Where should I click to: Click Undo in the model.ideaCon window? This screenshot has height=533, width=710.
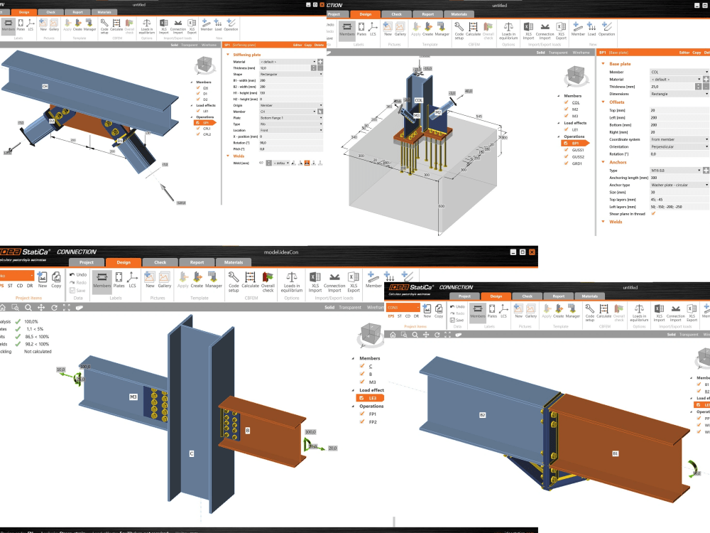(78, 274)
